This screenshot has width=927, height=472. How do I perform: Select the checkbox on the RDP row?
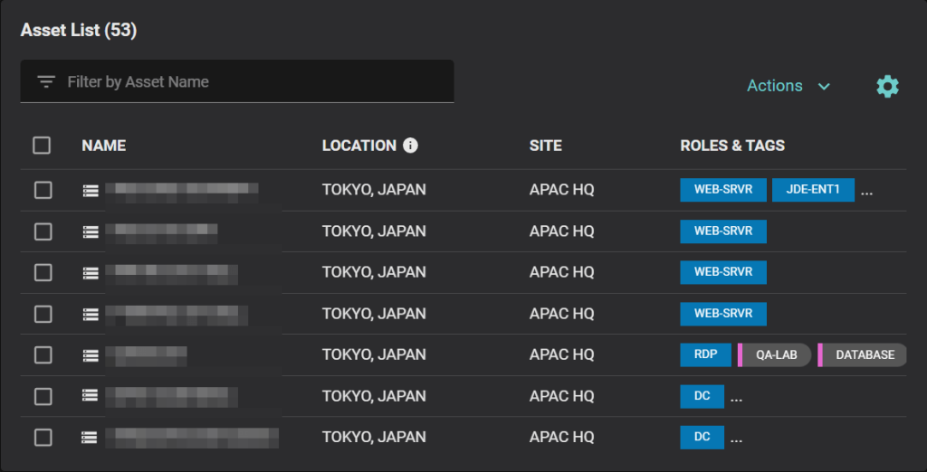coord(43,354)
